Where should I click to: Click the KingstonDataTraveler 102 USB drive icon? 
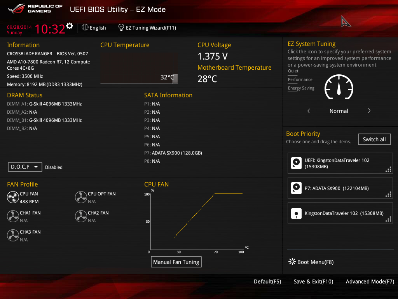[x=296, y=213]
